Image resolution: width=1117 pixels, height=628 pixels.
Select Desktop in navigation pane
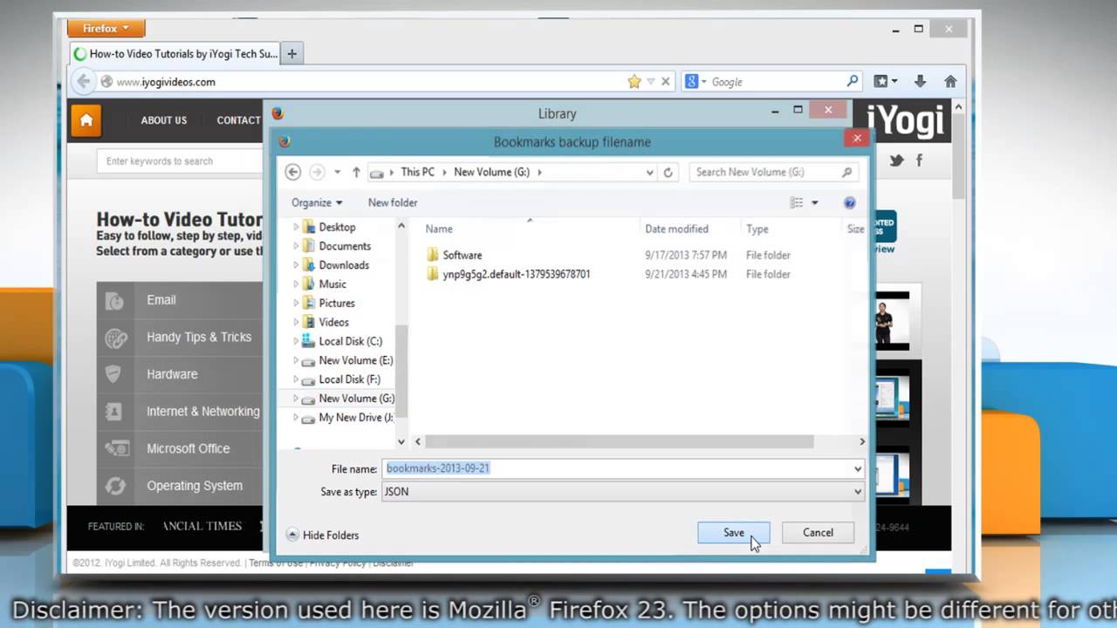(337, 227)
